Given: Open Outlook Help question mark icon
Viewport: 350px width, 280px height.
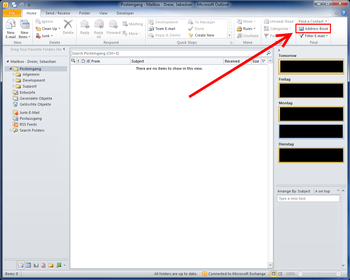Looking at the screenshot, I should 343,13.
